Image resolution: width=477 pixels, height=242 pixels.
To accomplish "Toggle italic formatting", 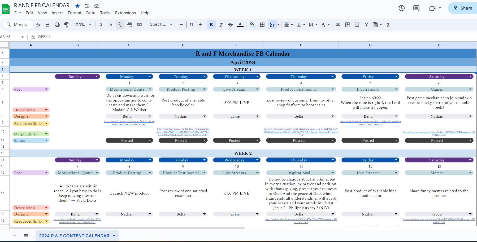I will (x=221, y=25).
